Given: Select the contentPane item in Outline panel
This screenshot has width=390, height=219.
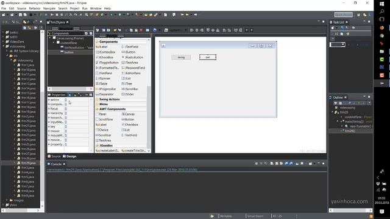Looking at the screenshot, I should coord(353,117).
